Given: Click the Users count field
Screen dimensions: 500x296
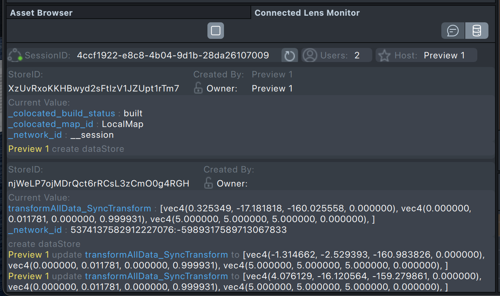Looking at the screenshot, I should pos(357,55).
